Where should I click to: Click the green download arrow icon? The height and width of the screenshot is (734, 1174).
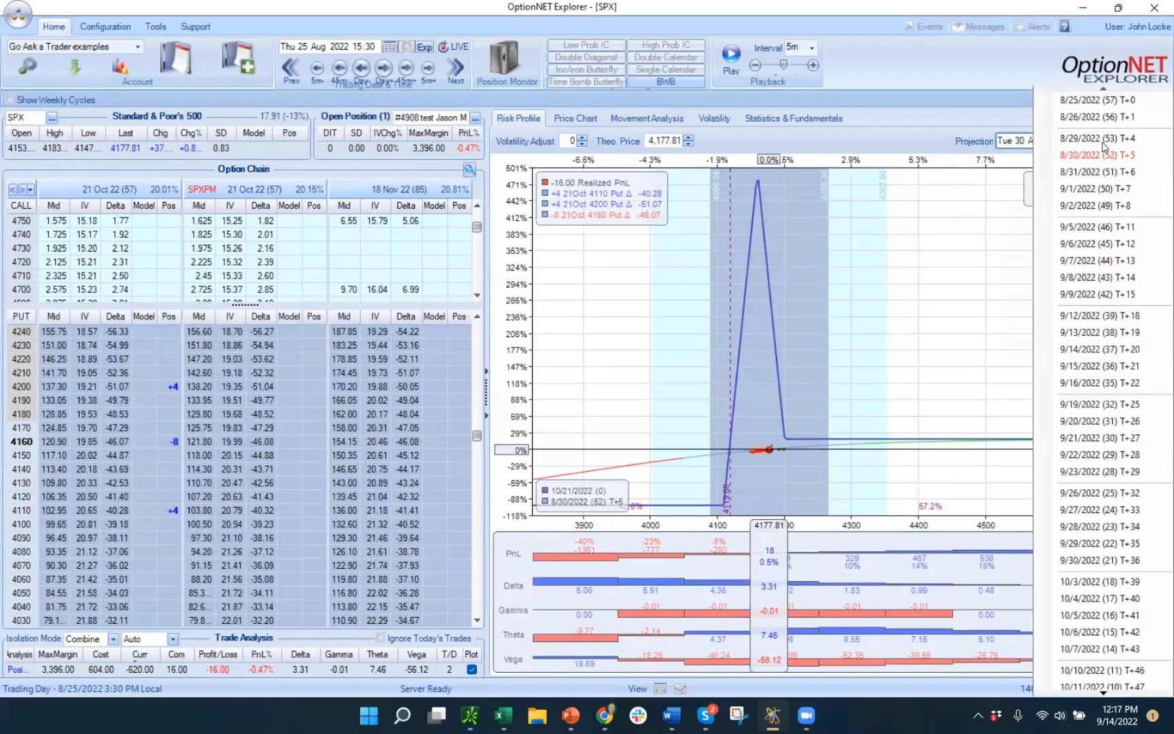tap(75, 67)
